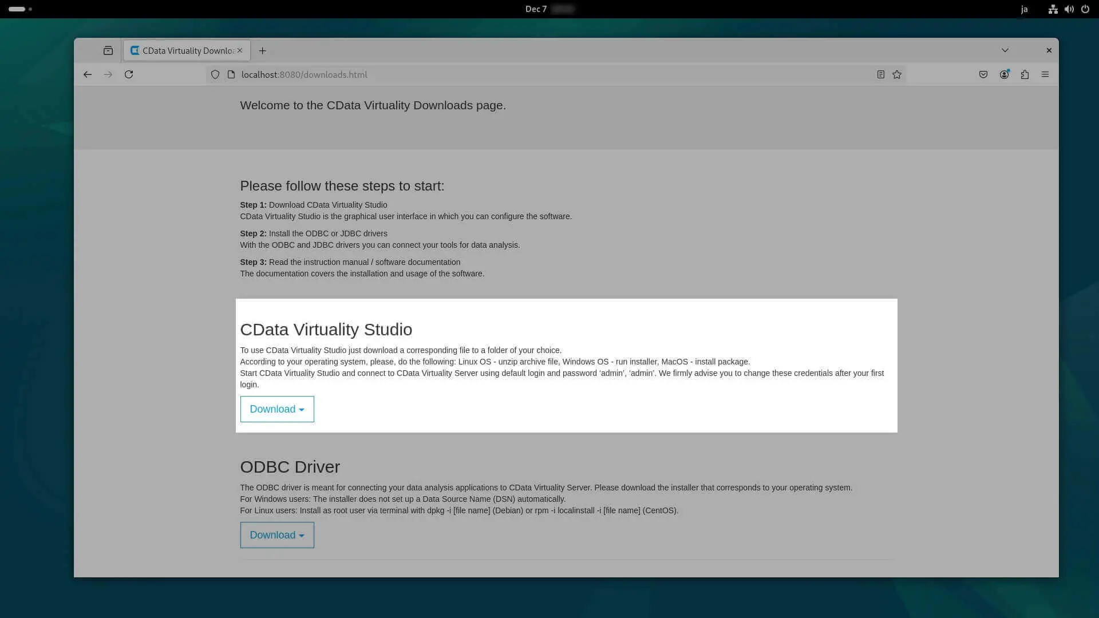The image size is (1099, 618).
Task: Open a new tab with plus button
Action: coord(263,50)
